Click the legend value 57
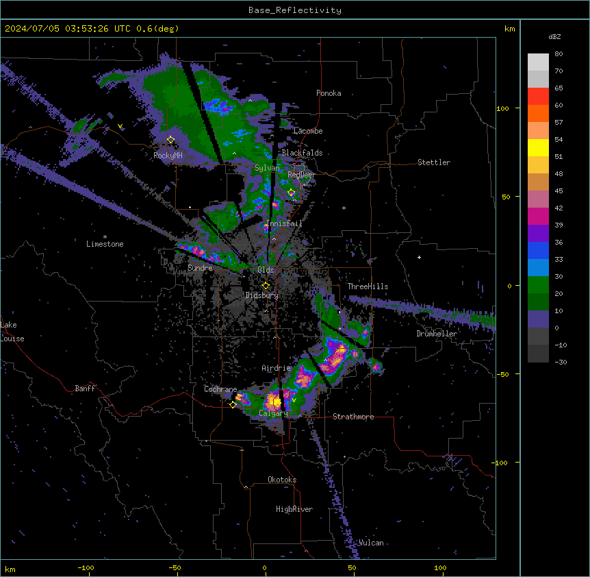 point(559,123)
